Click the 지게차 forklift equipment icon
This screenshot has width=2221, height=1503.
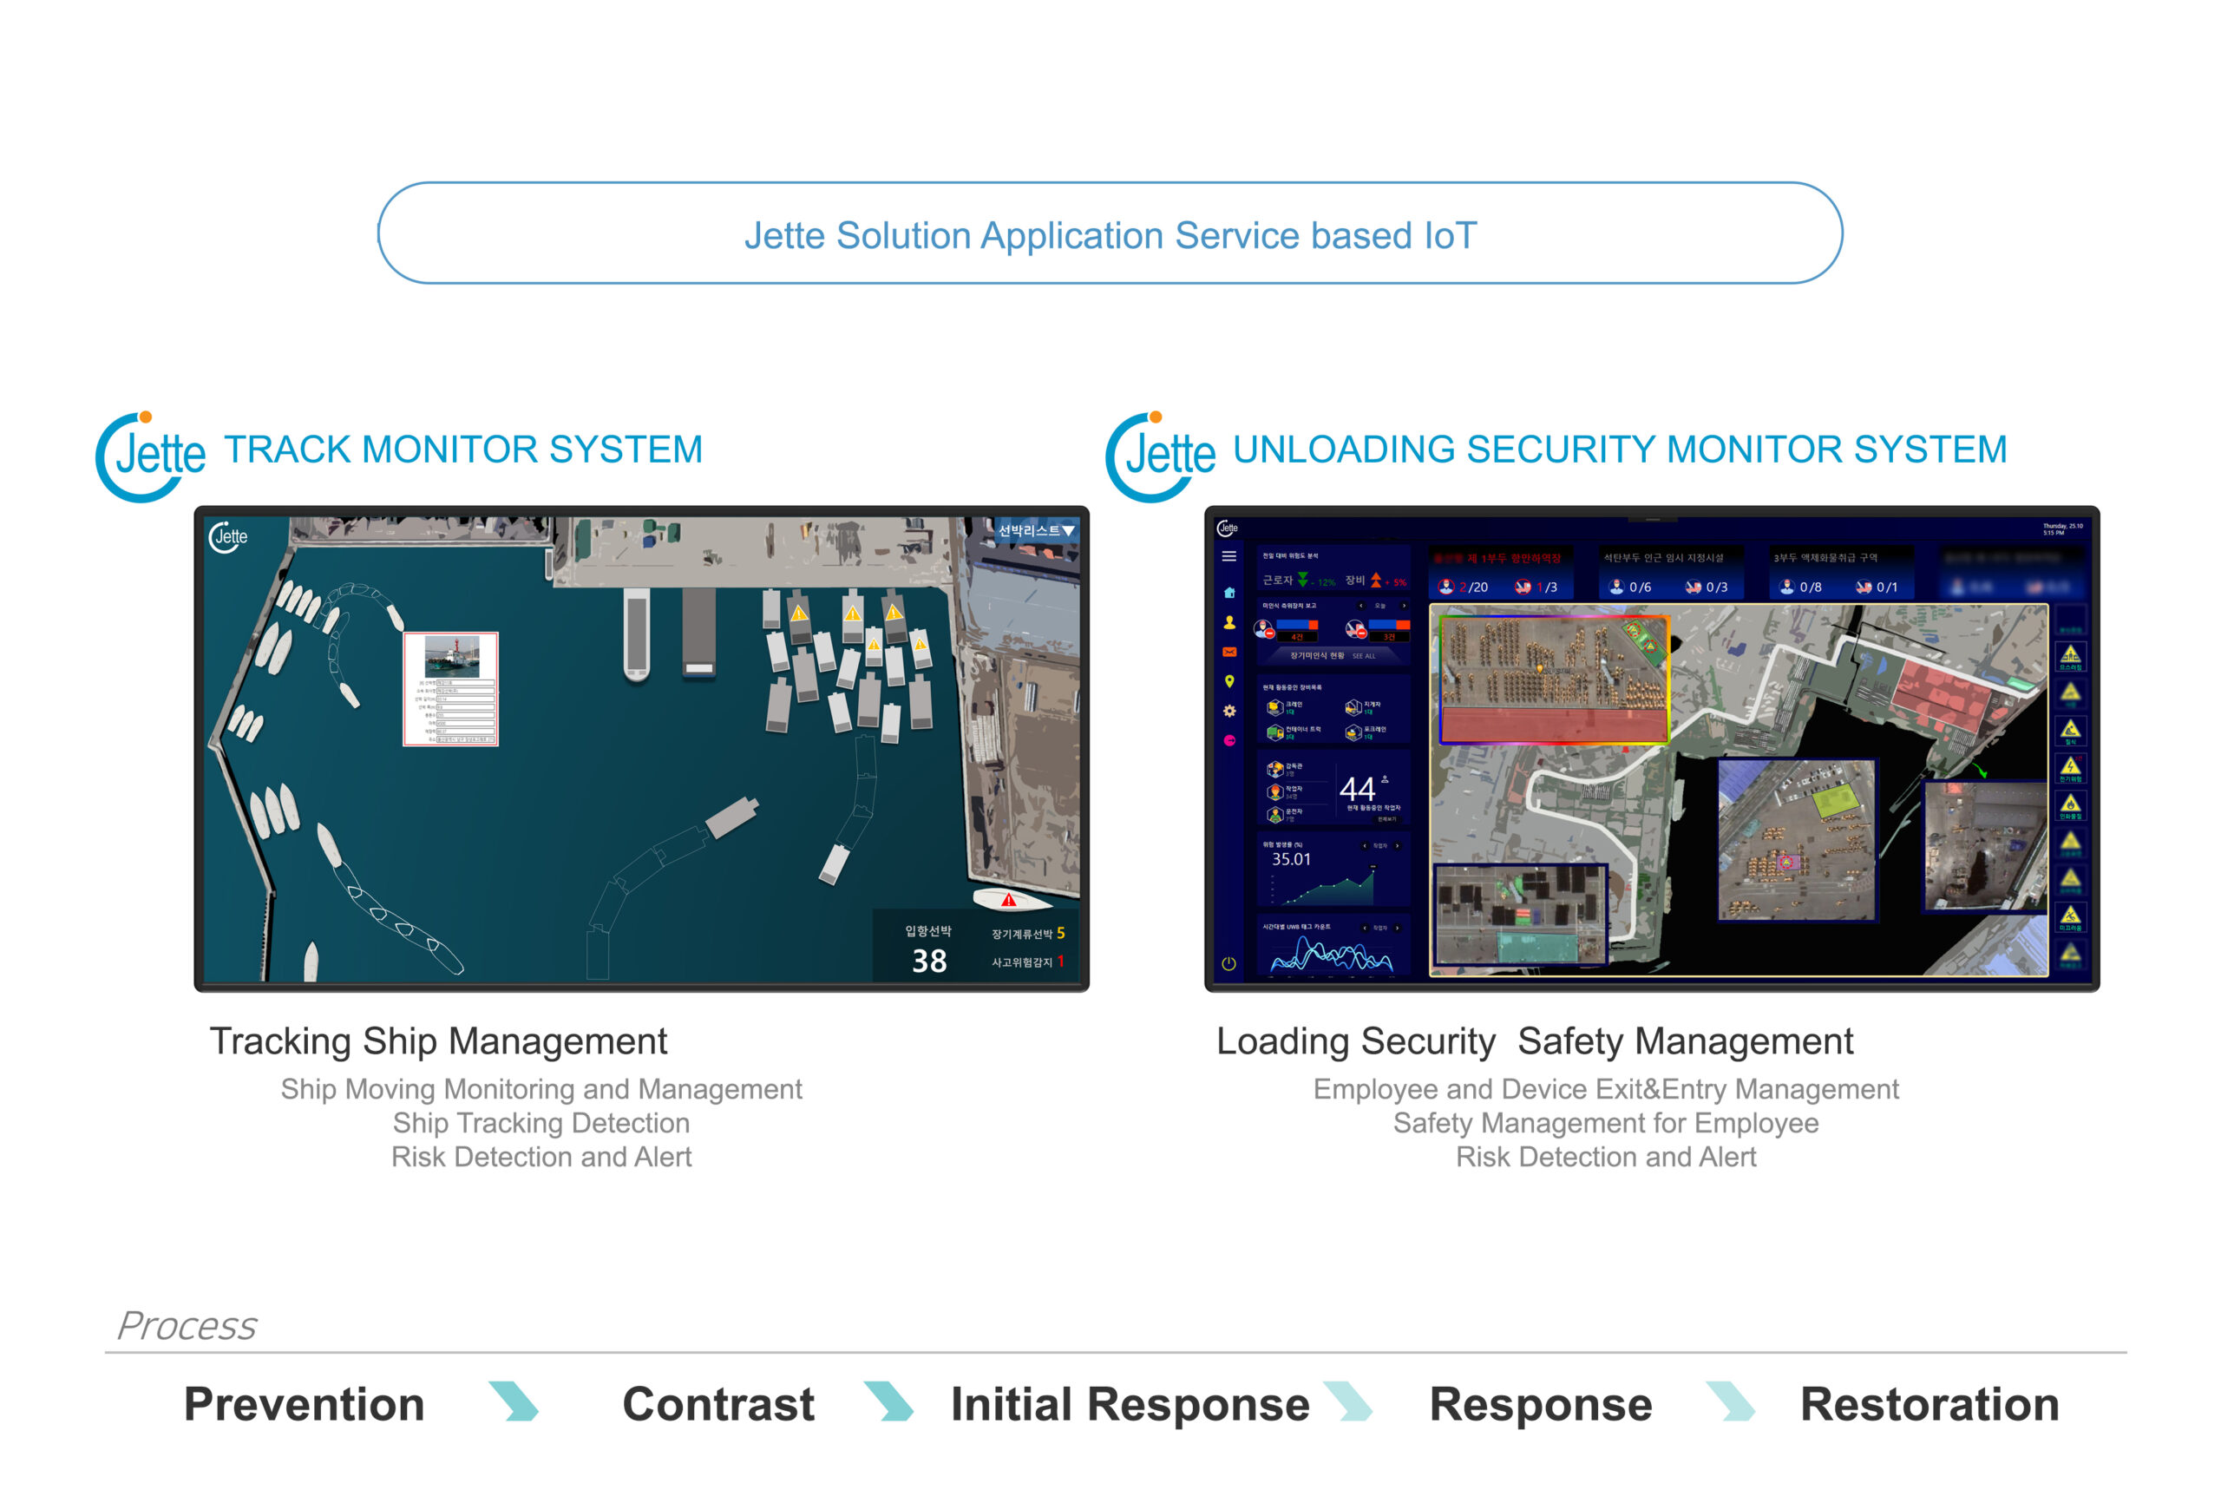(x=1353, y=708)
